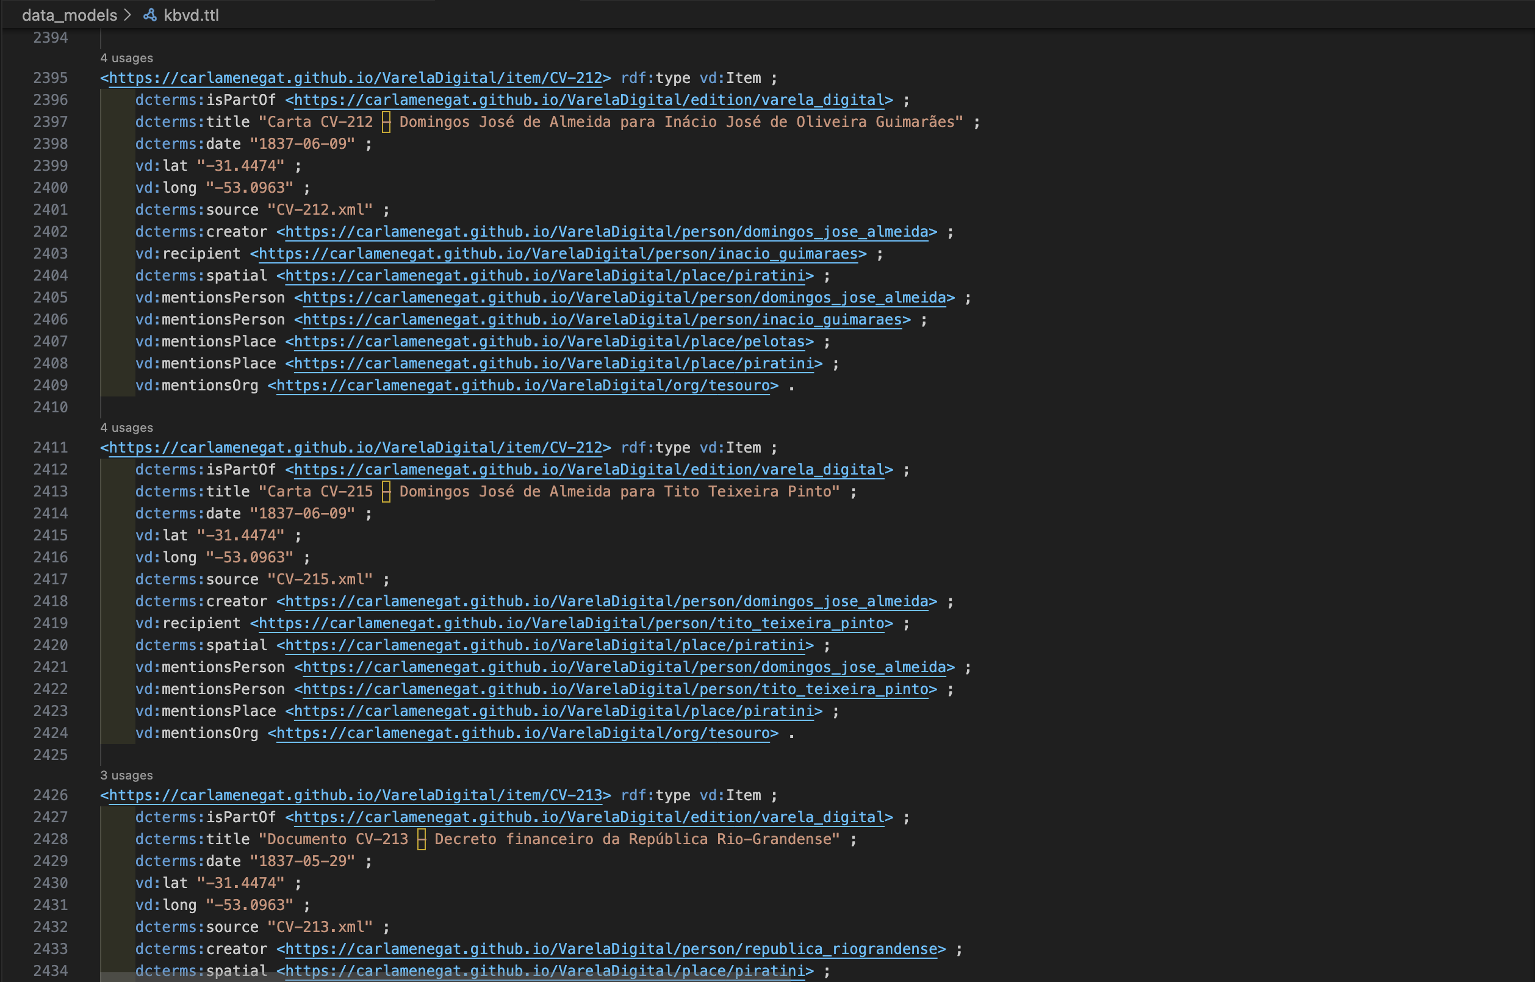Click the 4 usages hint above item CV-212
This screenshot has width=1535, height=982.
coord(126,57)
